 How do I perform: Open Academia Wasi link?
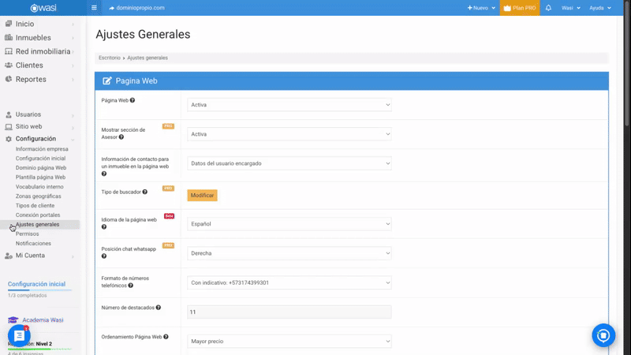43,320
